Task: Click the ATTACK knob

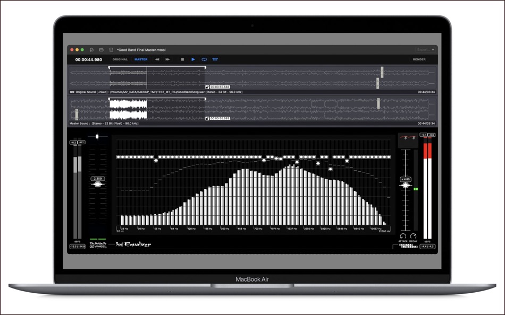Action: tap(403, 237)
